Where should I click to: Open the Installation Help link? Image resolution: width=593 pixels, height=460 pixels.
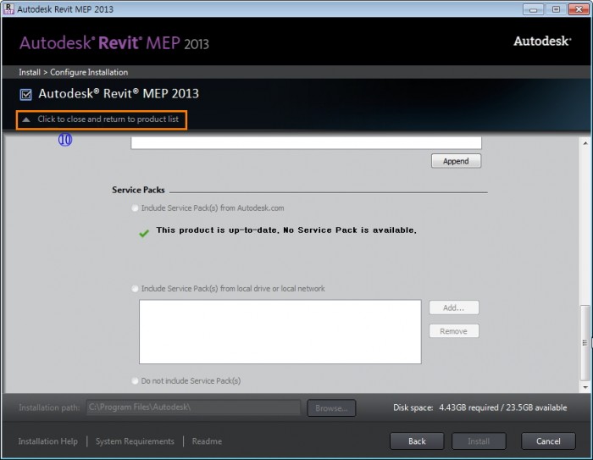point(47,441)
